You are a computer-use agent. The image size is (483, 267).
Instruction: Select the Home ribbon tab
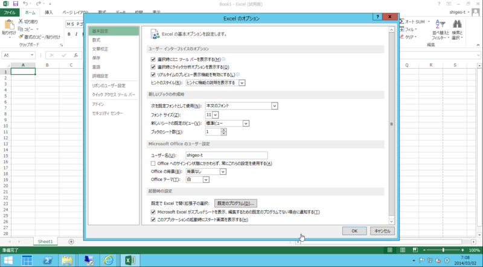tap(30, 13)
